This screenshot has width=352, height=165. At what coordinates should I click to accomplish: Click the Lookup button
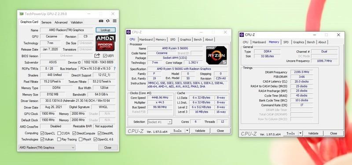[106, 30]
